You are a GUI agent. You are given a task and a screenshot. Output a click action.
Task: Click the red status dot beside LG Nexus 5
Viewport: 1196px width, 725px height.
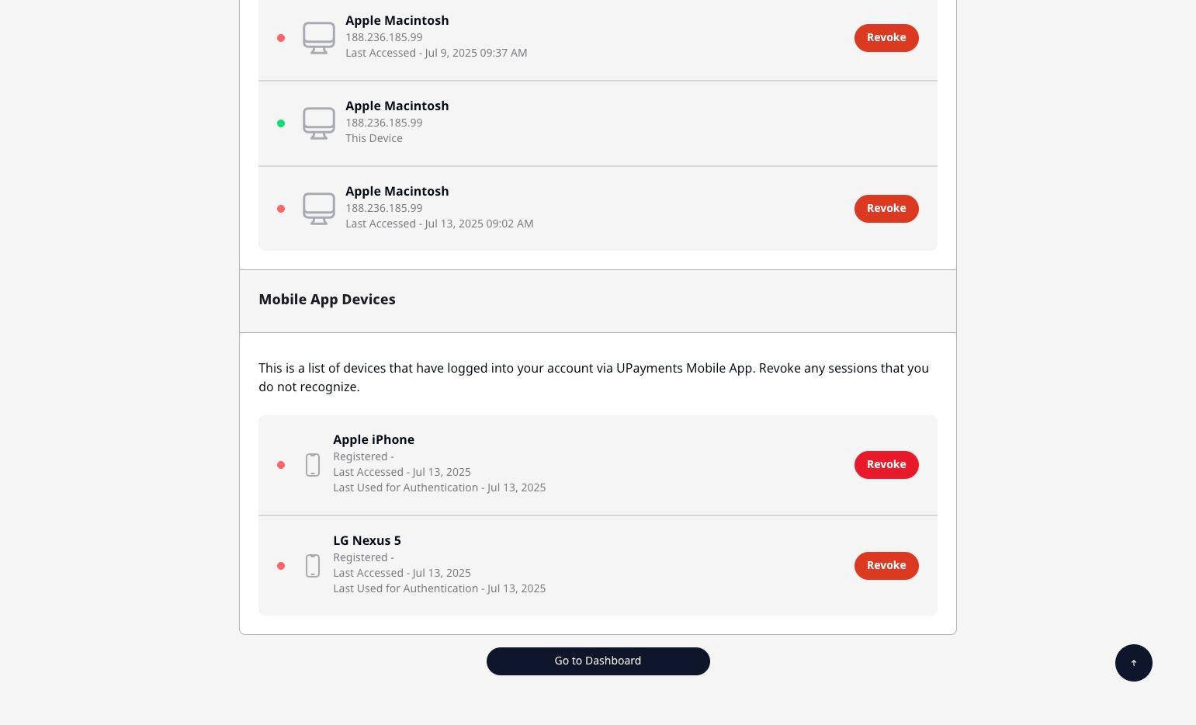point(281,566)
